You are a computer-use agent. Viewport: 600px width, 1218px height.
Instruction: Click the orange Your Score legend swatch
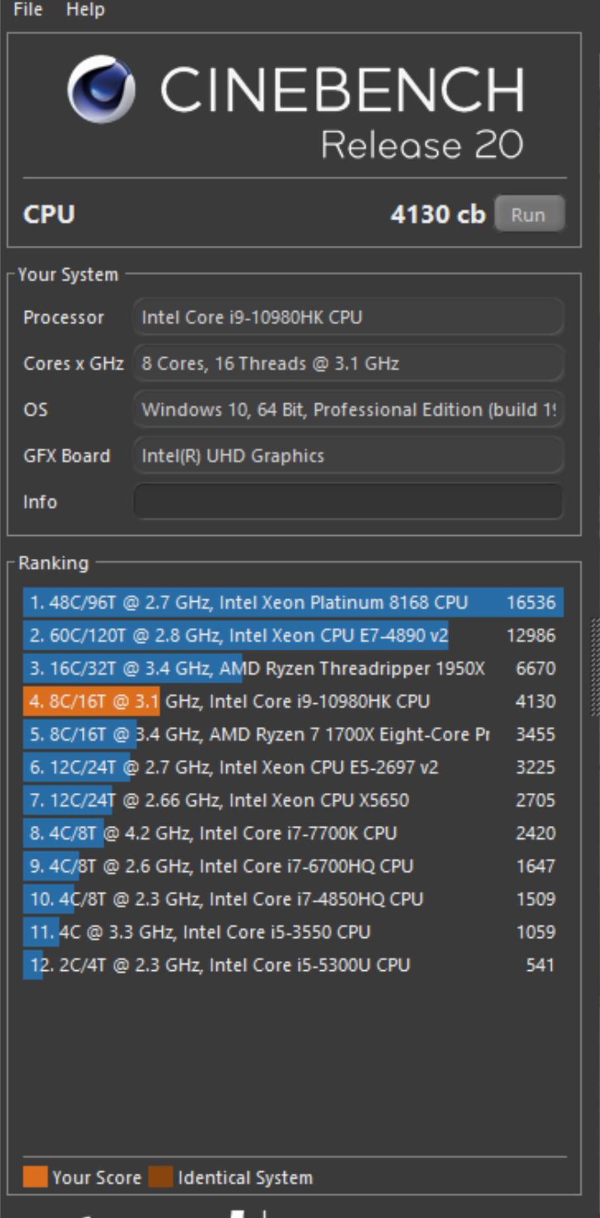(x=35, y=1176)
